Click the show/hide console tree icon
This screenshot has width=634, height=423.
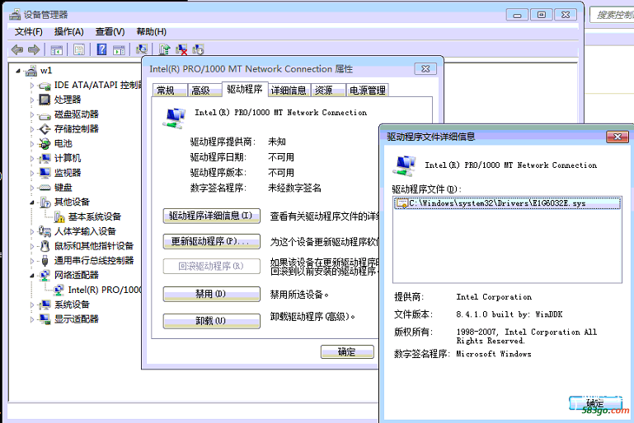coord(59,49)
